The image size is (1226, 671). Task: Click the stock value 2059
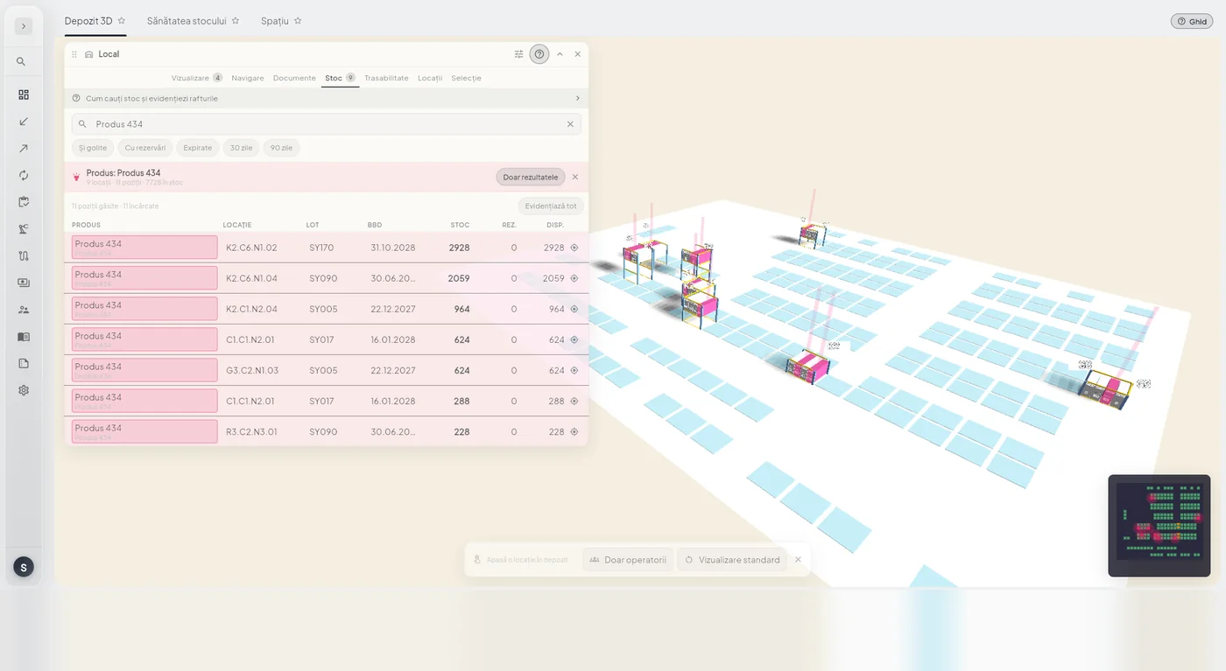(459, 278)
